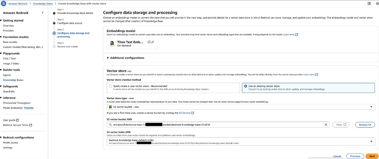Open Settings under Bedrock configurations
The width and height of the screenshot is (379, 159).
point(8,148)
